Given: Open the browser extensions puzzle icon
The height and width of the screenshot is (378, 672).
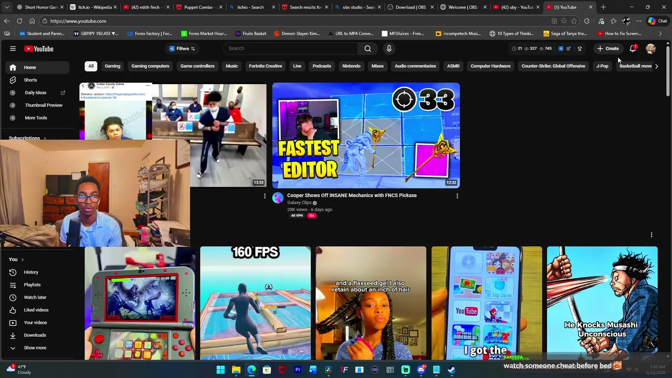Looking at the screenshot, I should (587, 21).
